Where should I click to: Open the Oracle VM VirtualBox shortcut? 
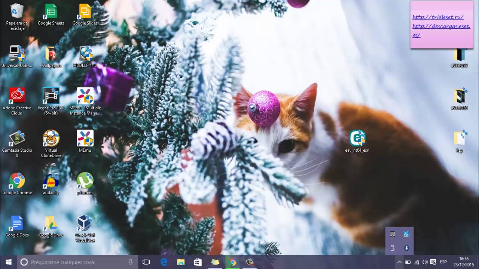click(85, 229)
